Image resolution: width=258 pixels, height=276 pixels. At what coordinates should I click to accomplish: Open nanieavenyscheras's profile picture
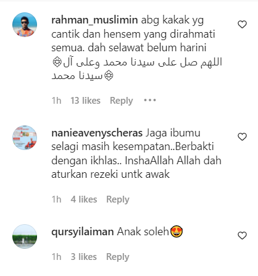pos(25,138)
